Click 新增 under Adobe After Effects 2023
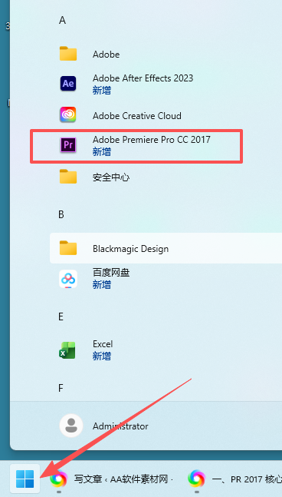Screen dimensions: 282x497 [102, 91]
